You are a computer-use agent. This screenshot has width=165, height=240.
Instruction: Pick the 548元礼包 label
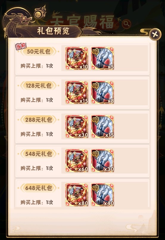[38, 154]
